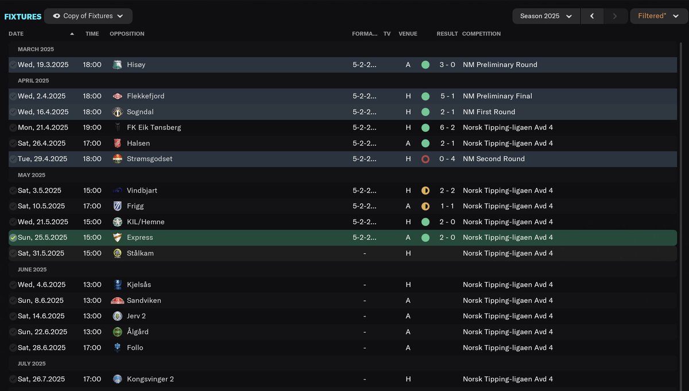Click the date Sat, 14.6.2025
The width and height of the screenshot is (689, 391).
[x=41, y=316]
